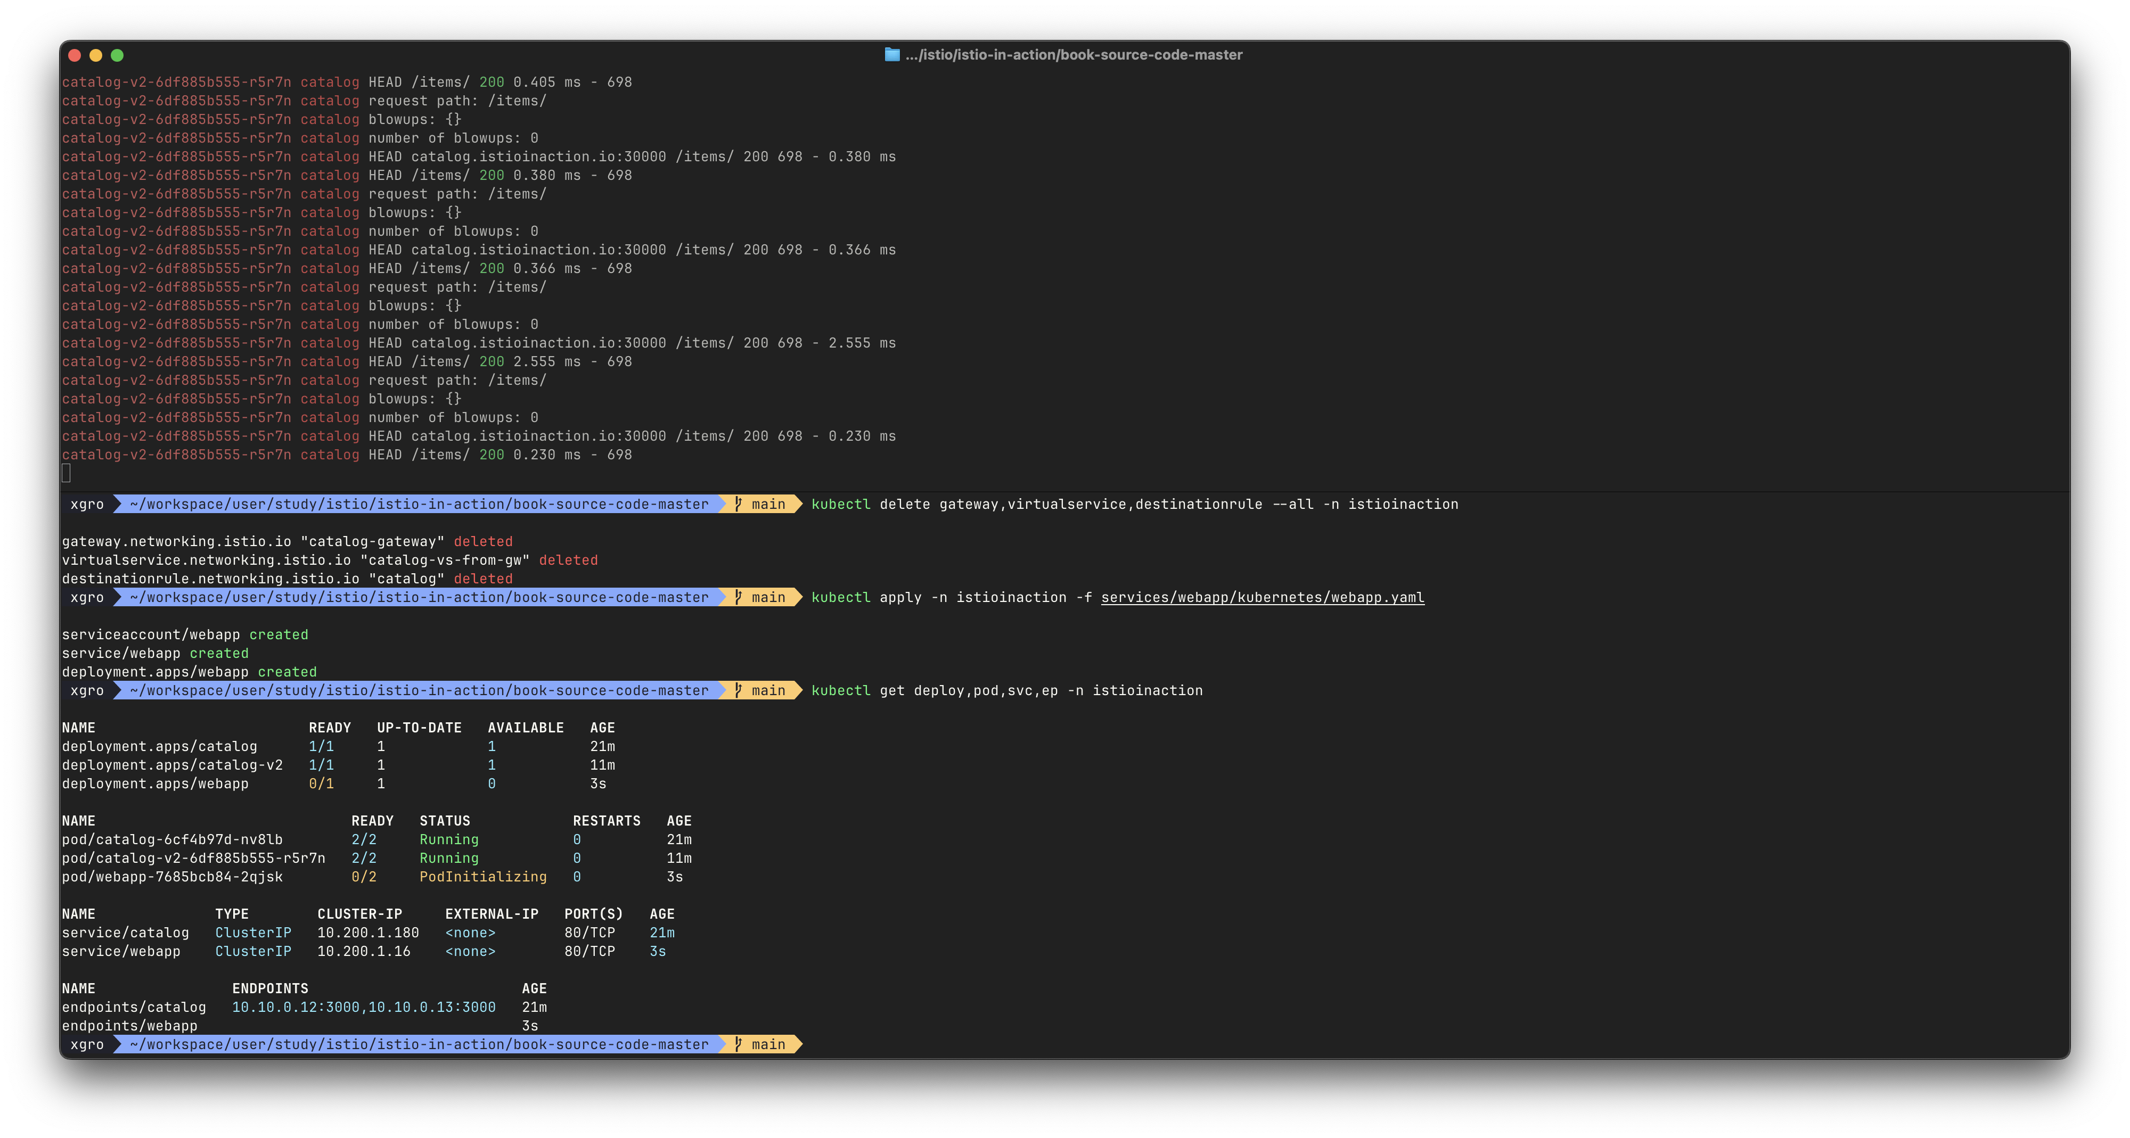Click first log line 'HEAD /items/ 200 0.405 ms'

(347, 83)
